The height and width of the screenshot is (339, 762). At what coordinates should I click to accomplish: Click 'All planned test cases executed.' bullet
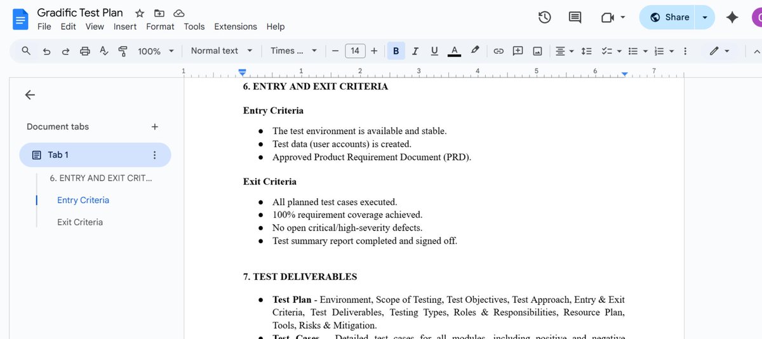point(335,202)
